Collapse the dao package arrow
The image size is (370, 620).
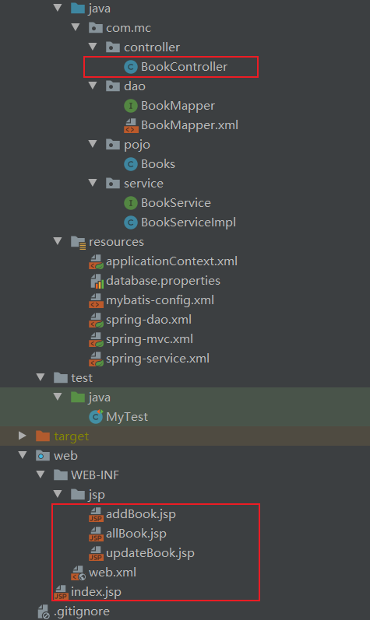tap(93, 86)
